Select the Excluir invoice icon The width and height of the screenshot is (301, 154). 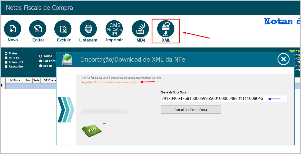(x=63, y=29)
